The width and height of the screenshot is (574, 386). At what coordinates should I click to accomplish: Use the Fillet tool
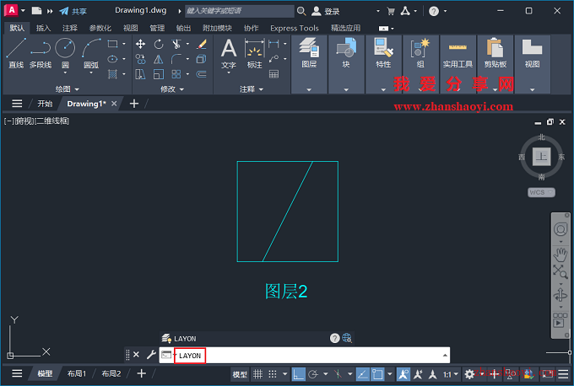176,59
